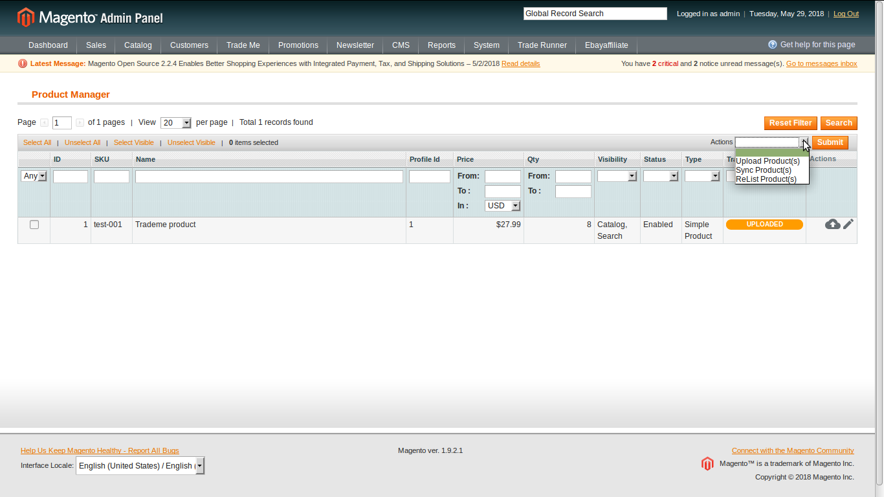884x497 pixels.
Task: Open the Sales menu
Action: [96, 45]
